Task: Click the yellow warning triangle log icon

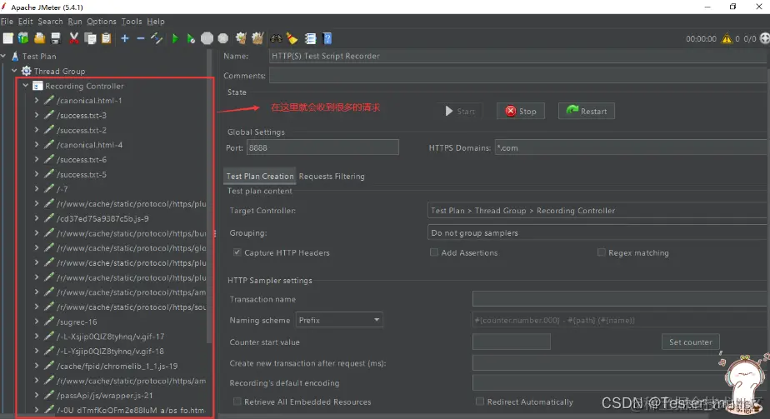Action: click(727, 39)
